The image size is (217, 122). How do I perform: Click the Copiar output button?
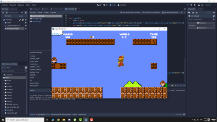pyautogui.click(x=172, y=90)
